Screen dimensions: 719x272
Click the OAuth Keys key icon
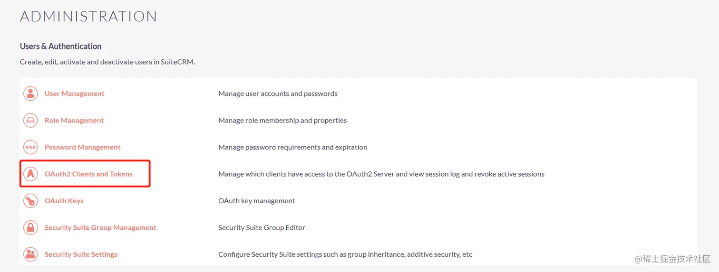point(30,201)
